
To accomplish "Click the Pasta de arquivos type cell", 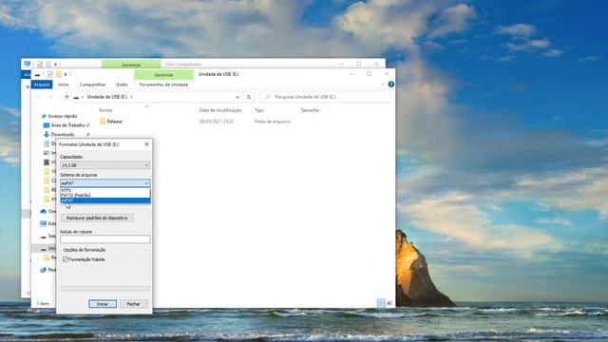I will coord(273,122).
